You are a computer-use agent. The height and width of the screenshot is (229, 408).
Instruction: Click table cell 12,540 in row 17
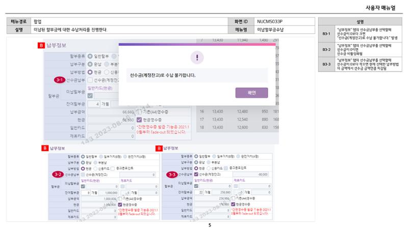click(x=242, y=120)
